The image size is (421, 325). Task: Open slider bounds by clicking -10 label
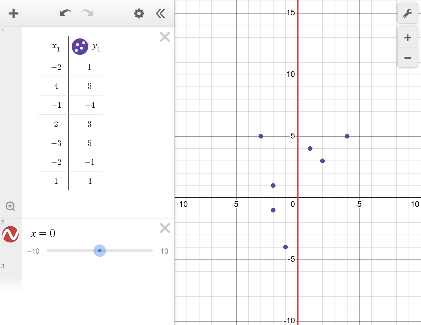pyautogui.click(x=33, y=251)
